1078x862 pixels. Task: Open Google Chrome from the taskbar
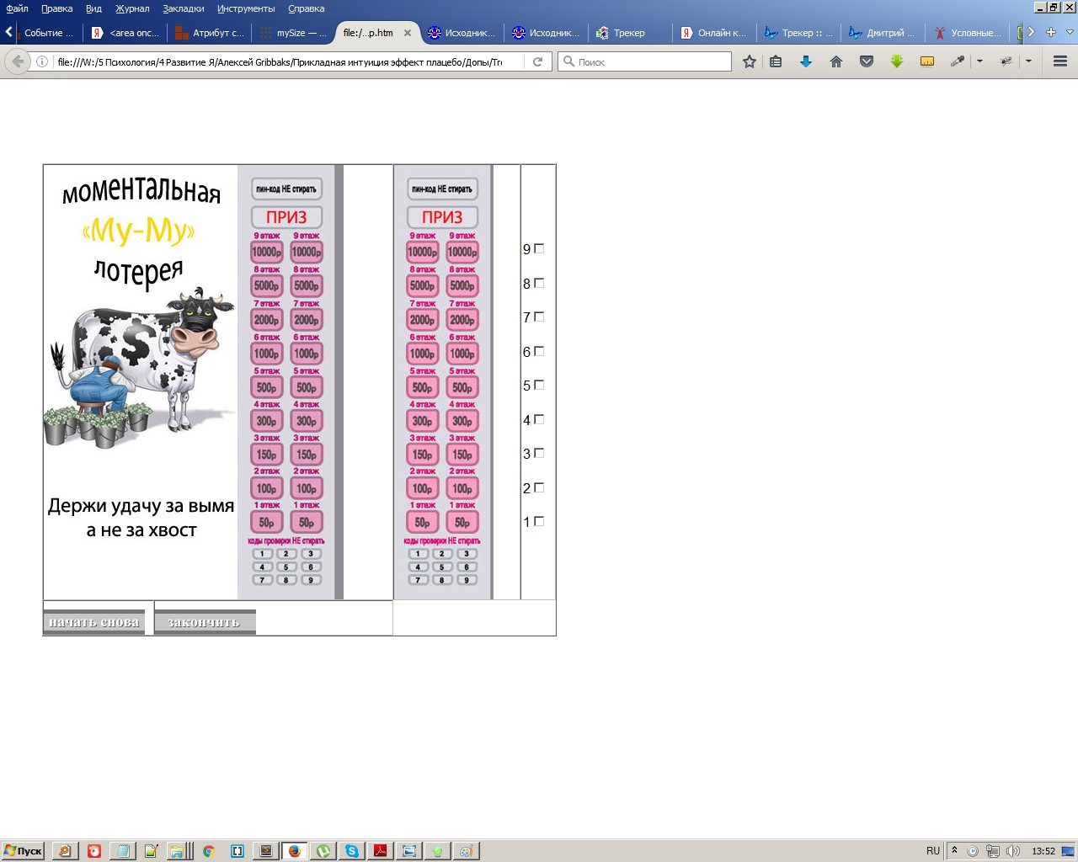(x=208, y=851)
